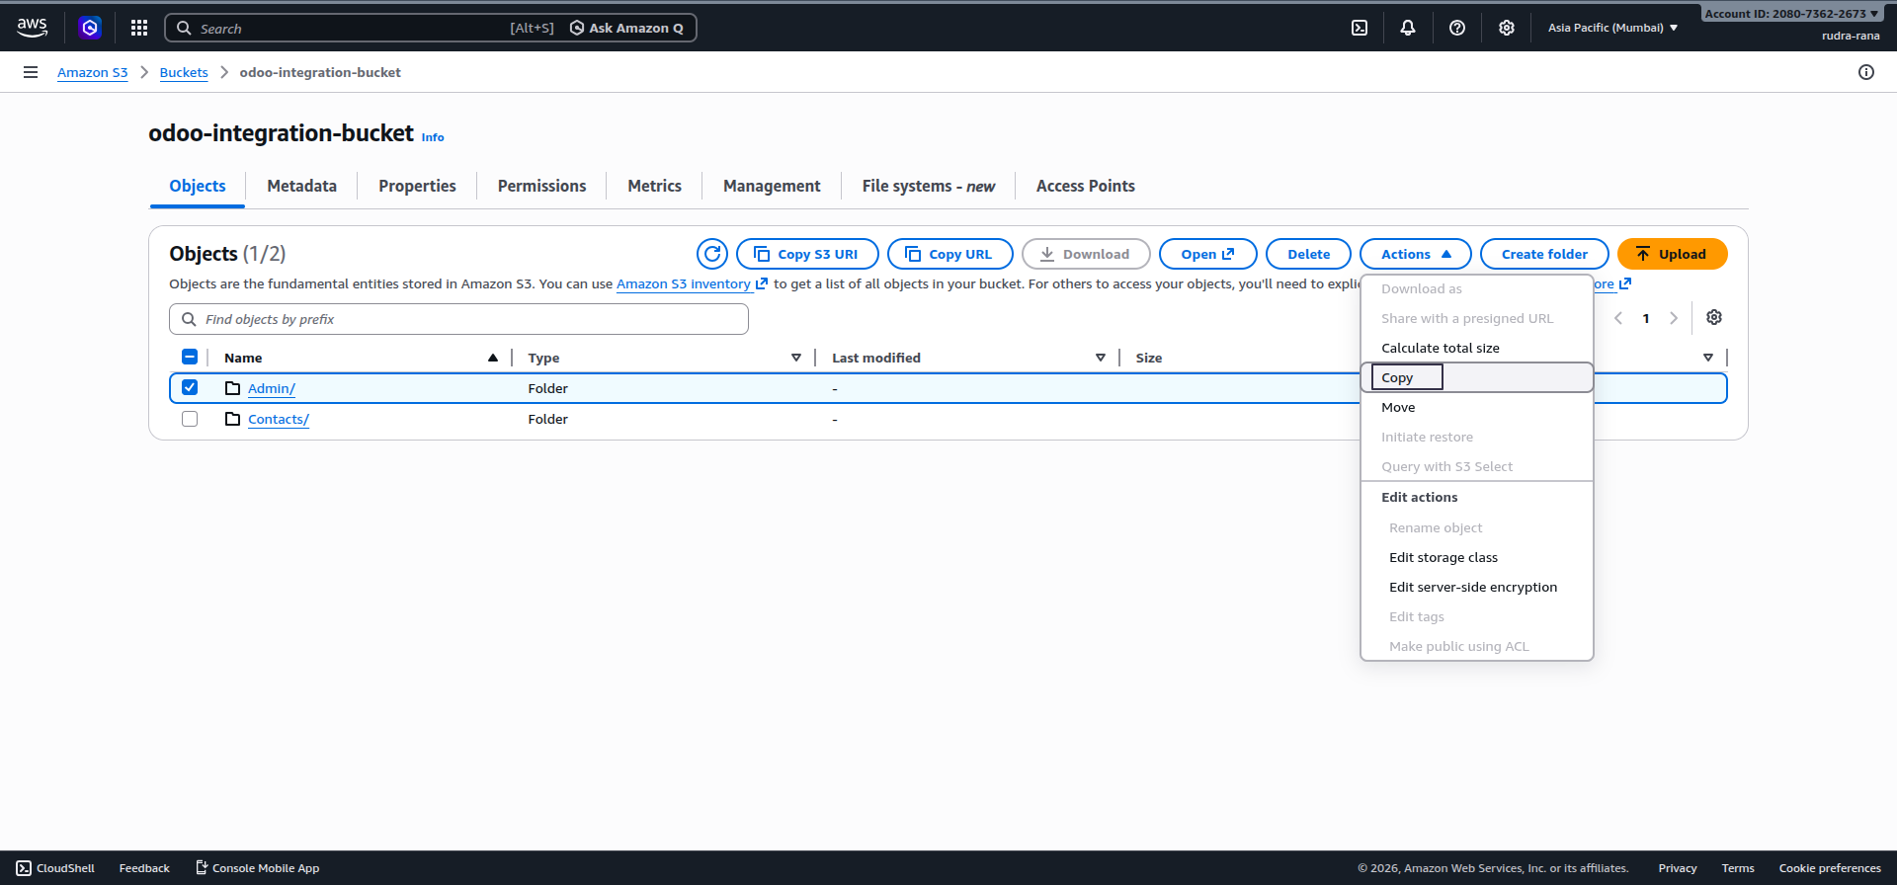Click the Upload button

pos(1672,254)
